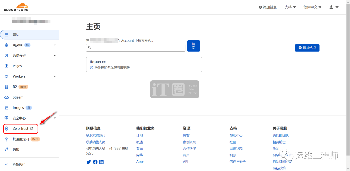The width and height of the screenshot is (350, 171).
Task: Open the Websites (网站) sidebar item
Action: point(30,35)
